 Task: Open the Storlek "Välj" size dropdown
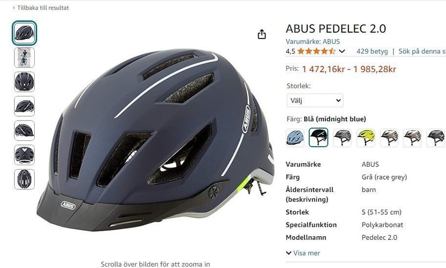[315, 100]
